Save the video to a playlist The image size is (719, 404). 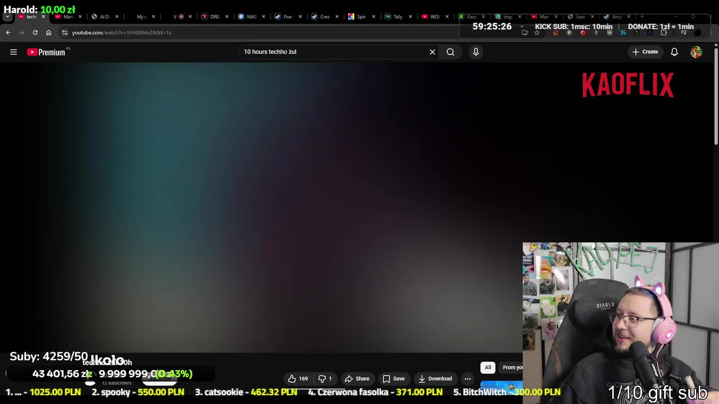click(394, 379)
